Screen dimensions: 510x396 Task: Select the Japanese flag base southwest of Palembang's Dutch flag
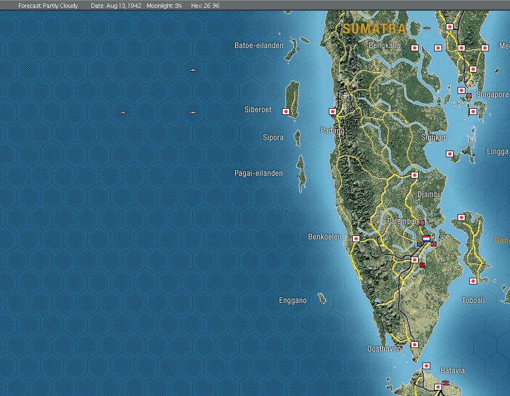tap(414, 260)
